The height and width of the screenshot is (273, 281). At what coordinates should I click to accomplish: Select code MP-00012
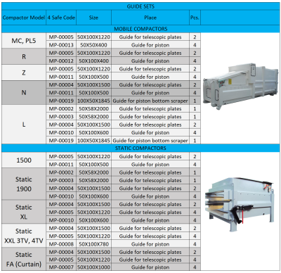(61, 61)
